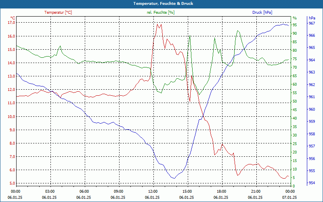Click the 967 value on the pressure axis

click(x=312, y=23)
